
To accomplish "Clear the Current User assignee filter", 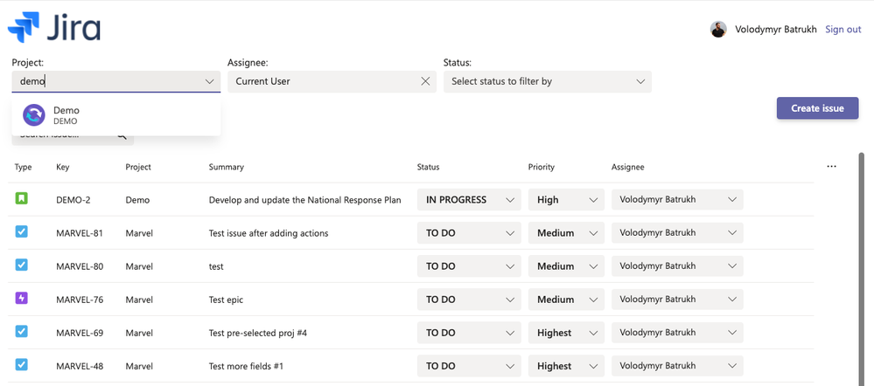I will [x=425, y=81].
